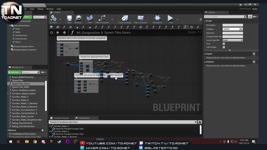Click the Description text field
Viewport: 267px width, 150px height.
(233, 25)
